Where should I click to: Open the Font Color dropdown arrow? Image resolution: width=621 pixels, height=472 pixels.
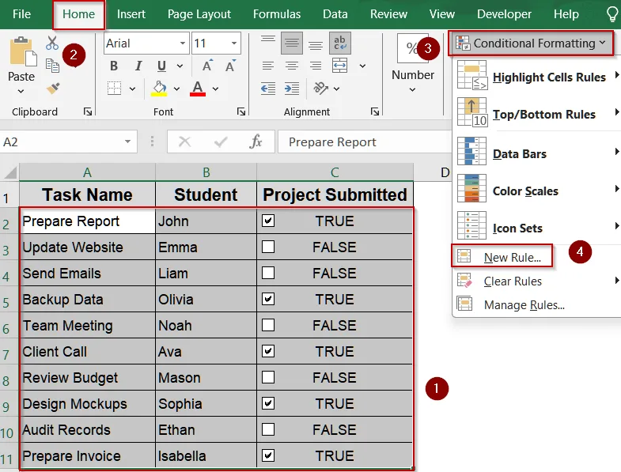[215, 89]
